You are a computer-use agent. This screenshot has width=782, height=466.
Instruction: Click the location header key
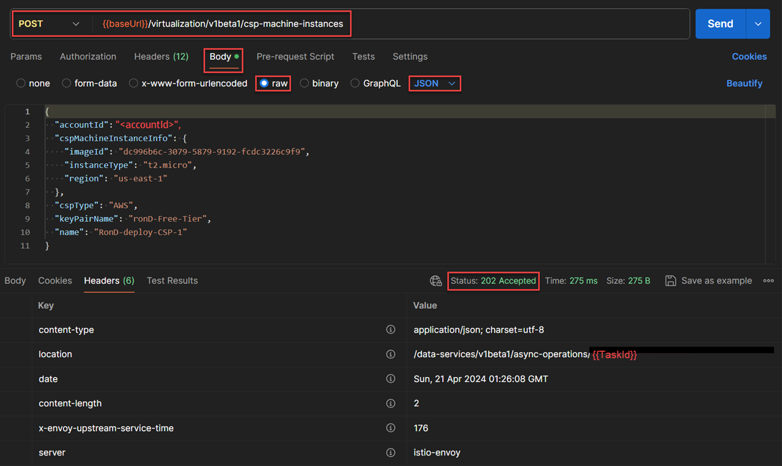point(55,354)
